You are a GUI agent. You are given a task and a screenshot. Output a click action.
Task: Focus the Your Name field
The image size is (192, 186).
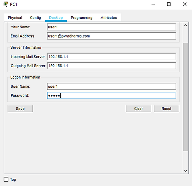111,27
